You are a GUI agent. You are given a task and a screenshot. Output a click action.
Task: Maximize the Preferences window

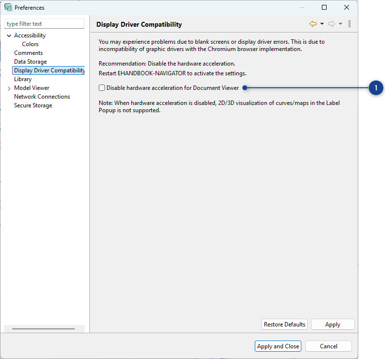click(x=324, y=7)
